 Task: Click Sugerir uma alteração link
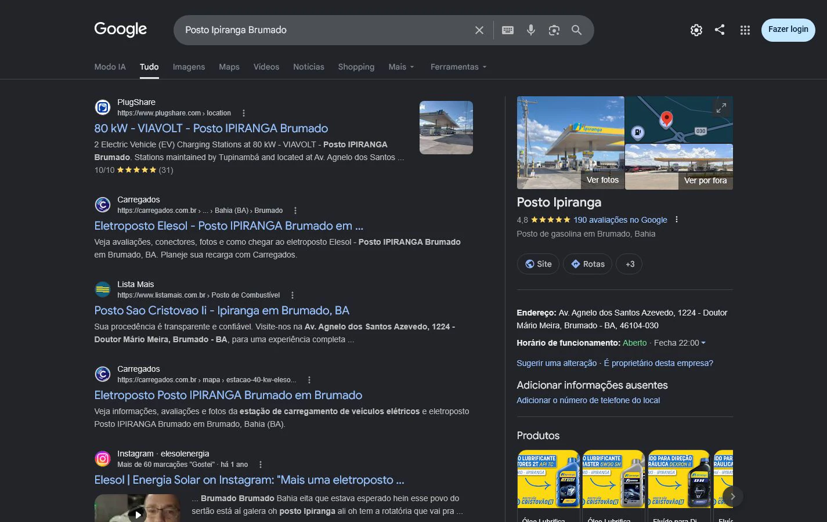[557, 363]
